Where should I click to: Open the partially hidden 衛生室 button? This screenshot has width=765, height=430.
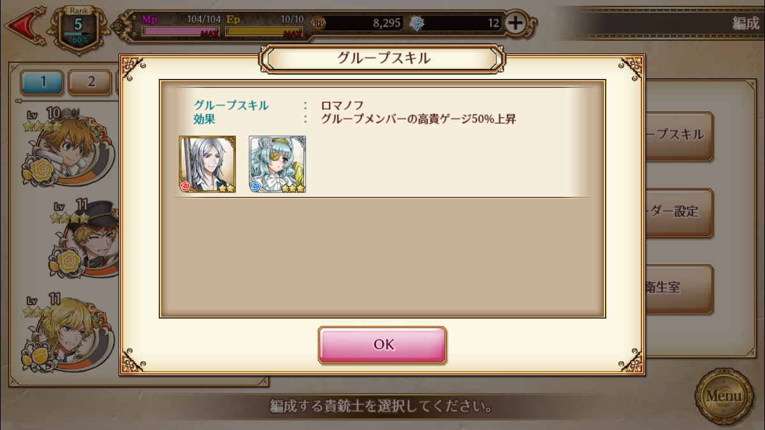coord(679,289)
